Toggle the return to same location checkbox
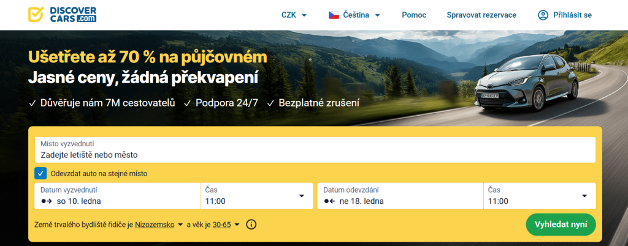Screen dimensions: 628x246 40,173
